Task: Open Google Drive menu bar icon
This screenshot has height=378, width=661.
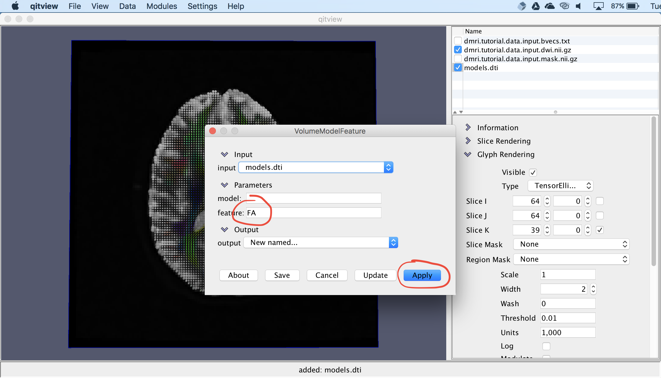Action: (536, 6)
